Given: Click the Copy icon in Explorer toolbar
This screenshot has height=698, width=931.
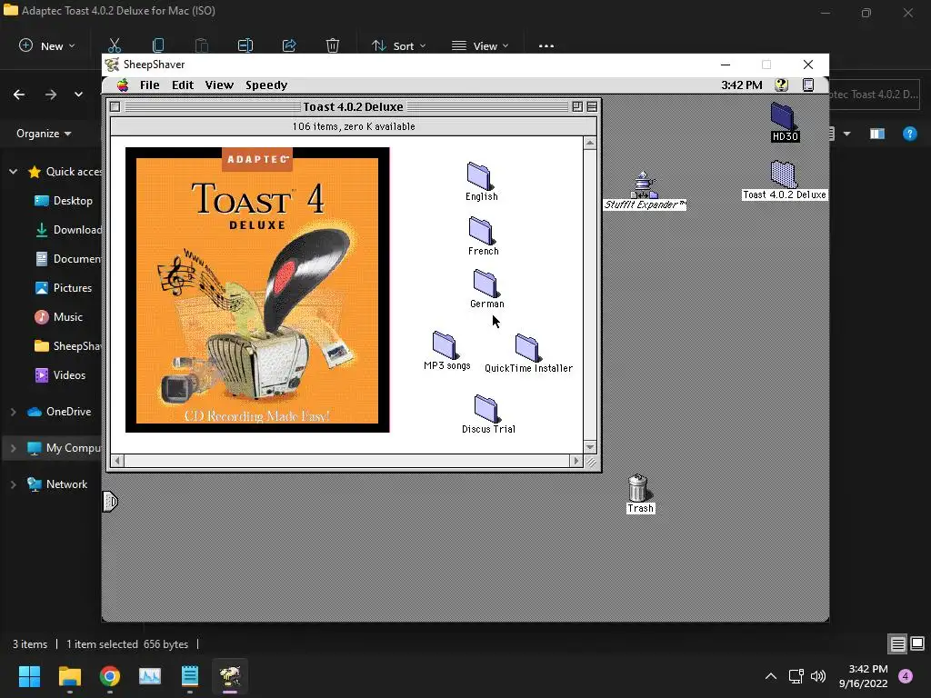Looking at the screenshot, I should [x=158, y=45].
